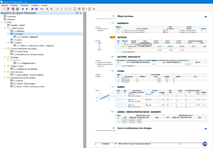This screenshot has height=148, width=213.
Task: Collapse the 3 Charges folder
Action: (5, 57)
